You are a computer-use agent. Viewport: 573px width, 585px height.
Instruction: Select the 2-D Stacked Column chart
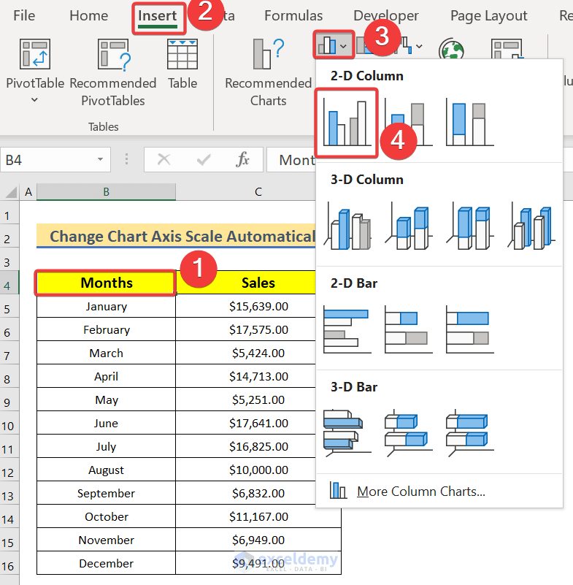click(409, 123)
